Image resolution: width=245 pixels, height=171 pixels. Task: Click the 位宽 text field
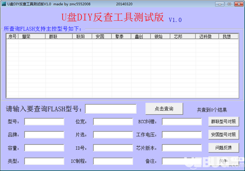coord(113,122)
